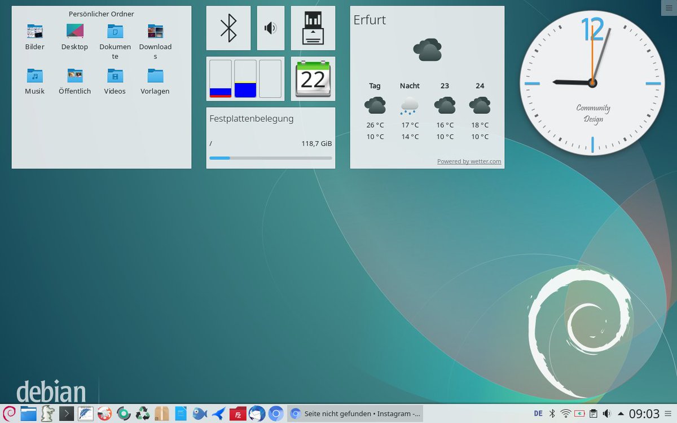This screenshot has height=423, width=677.
Task: Click the Erfurt weather location title
Action: click(370, 20)
